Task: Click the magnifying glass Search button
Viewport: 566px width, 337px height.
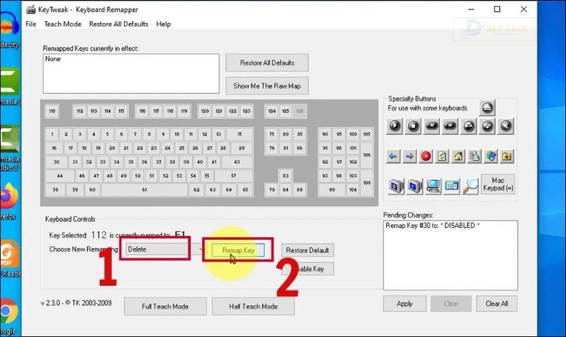Action: pos(470,186)
